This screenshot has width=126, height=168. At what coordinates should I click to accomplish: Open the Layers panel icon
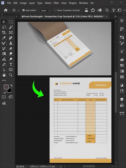click(x=122, y=99)
